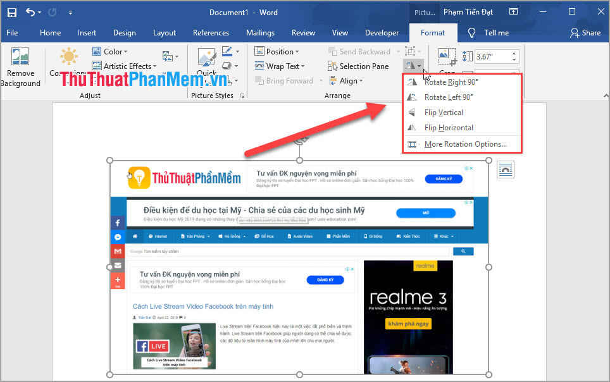Switch to the Home ribbon tab
The image size is (610, 382).
coord(50,32)
